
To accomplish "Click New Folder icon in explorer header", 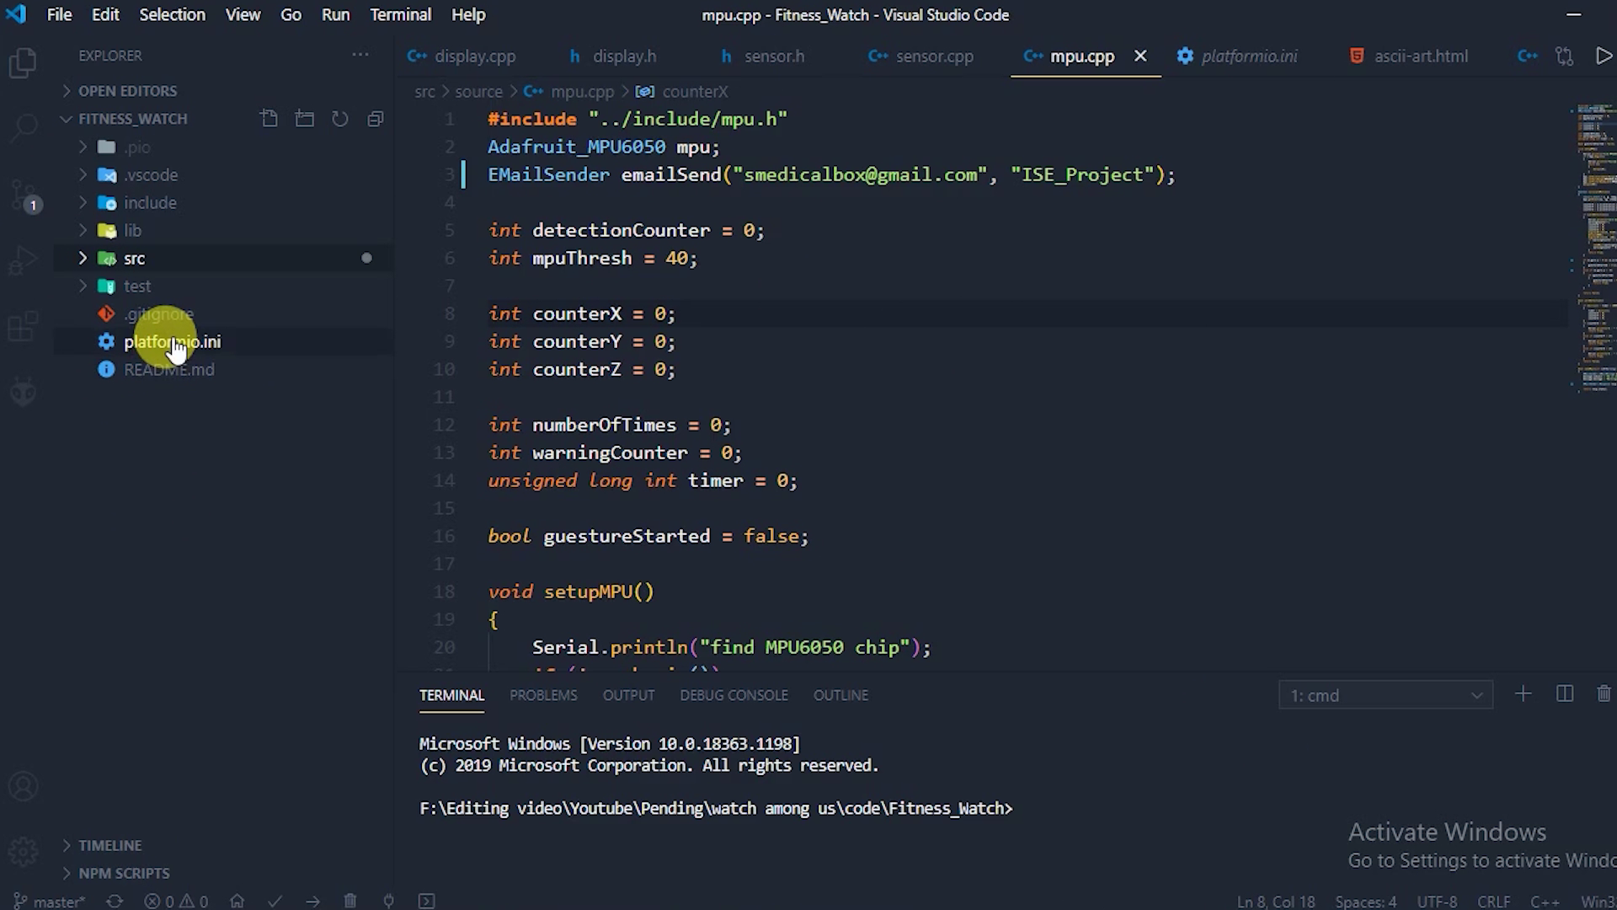I will [304, 119].
